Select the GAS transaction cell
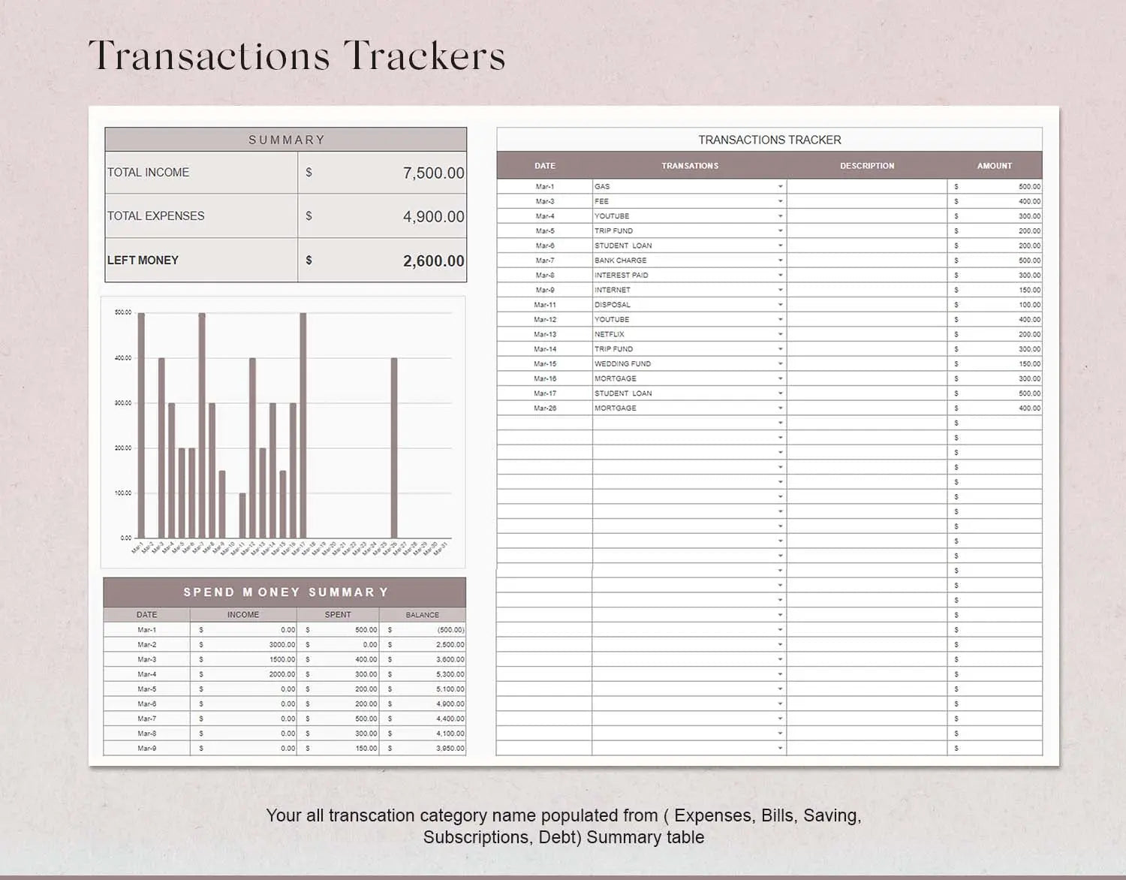The image size is (1126, 880). (690, 186)
